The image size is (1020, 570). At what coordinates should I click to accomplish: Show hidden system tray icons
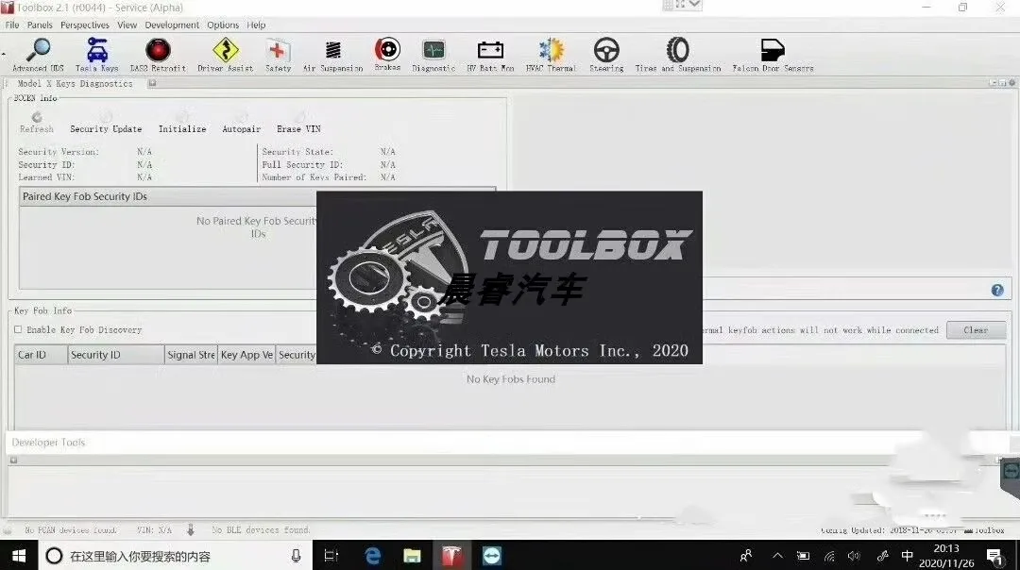click(x=777, y=556)
